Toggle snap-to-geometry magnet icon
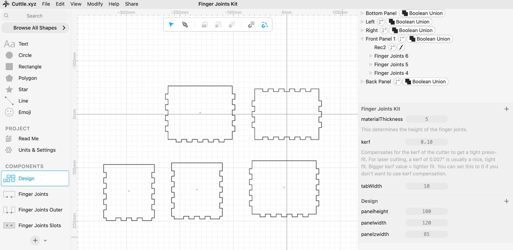The image size is (513, 250). pyautogui.click(x=264, y=25)
